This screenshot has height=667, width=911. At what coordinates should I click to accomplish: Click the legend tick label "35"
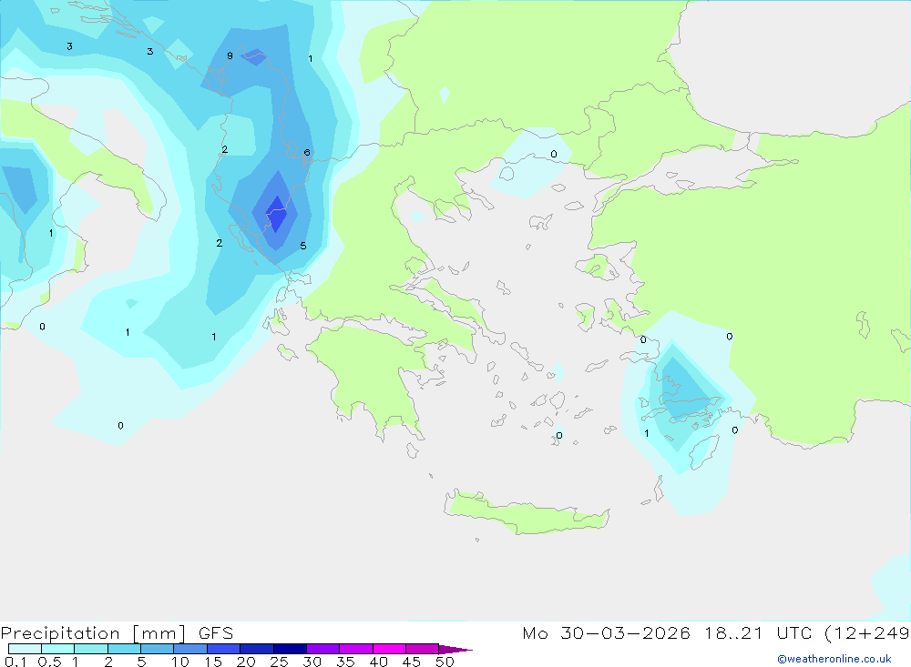point(345,662)
